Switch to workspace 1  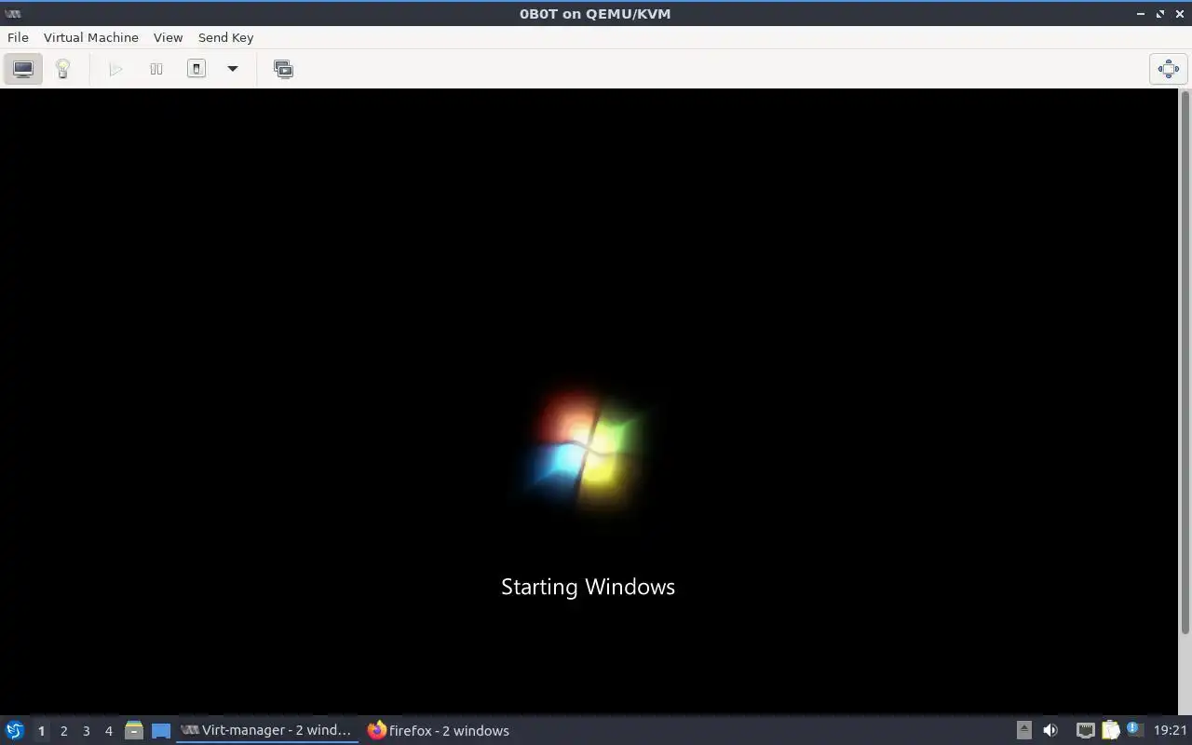tap(41, 731)
